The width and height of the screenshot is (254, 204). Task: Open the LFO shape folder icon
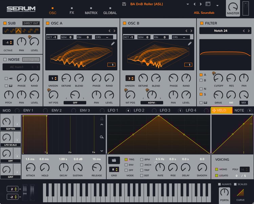114,160
